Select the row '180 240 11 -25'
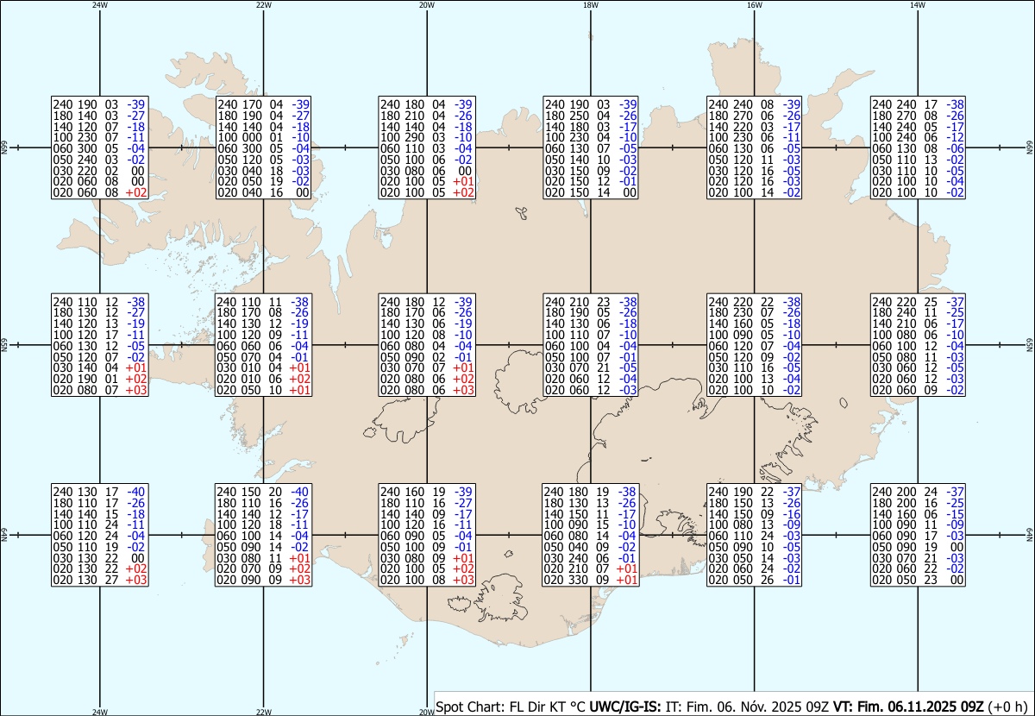 [x=919, y=311]
